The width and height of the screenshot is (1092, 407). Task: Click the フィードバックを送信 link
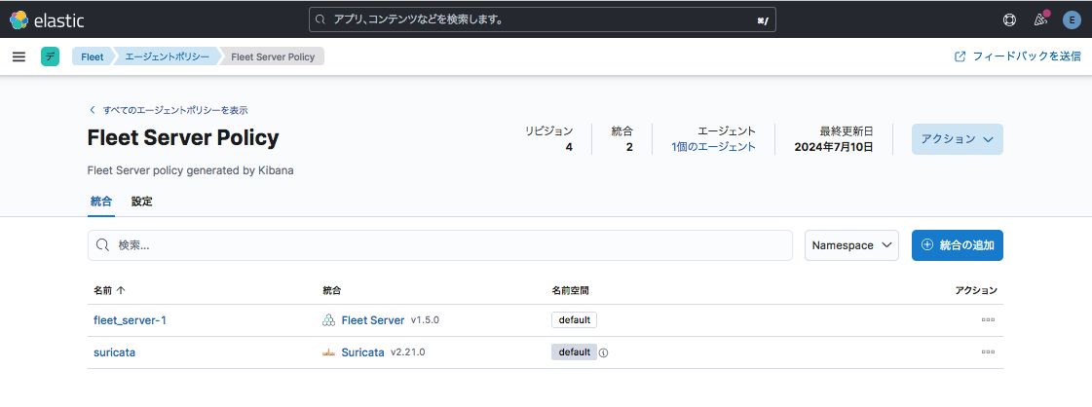(1018, 56)
